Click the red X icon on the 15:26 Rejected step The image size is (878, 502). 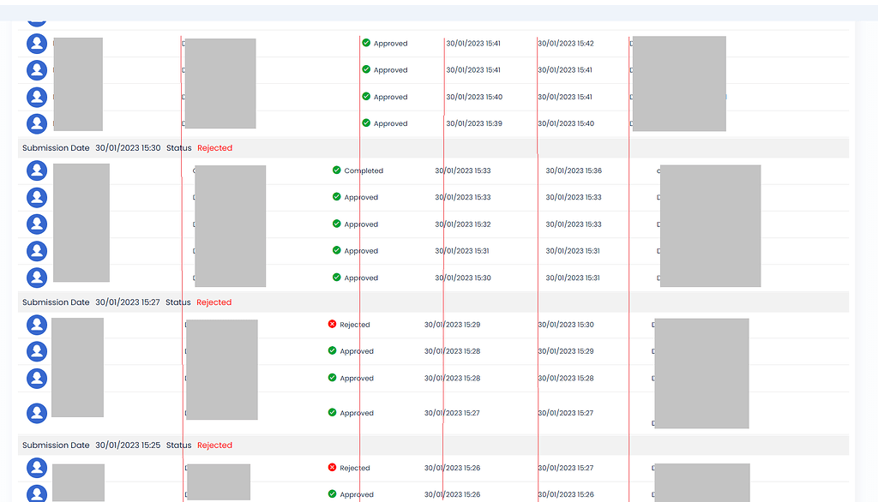[x=332, y=468]
